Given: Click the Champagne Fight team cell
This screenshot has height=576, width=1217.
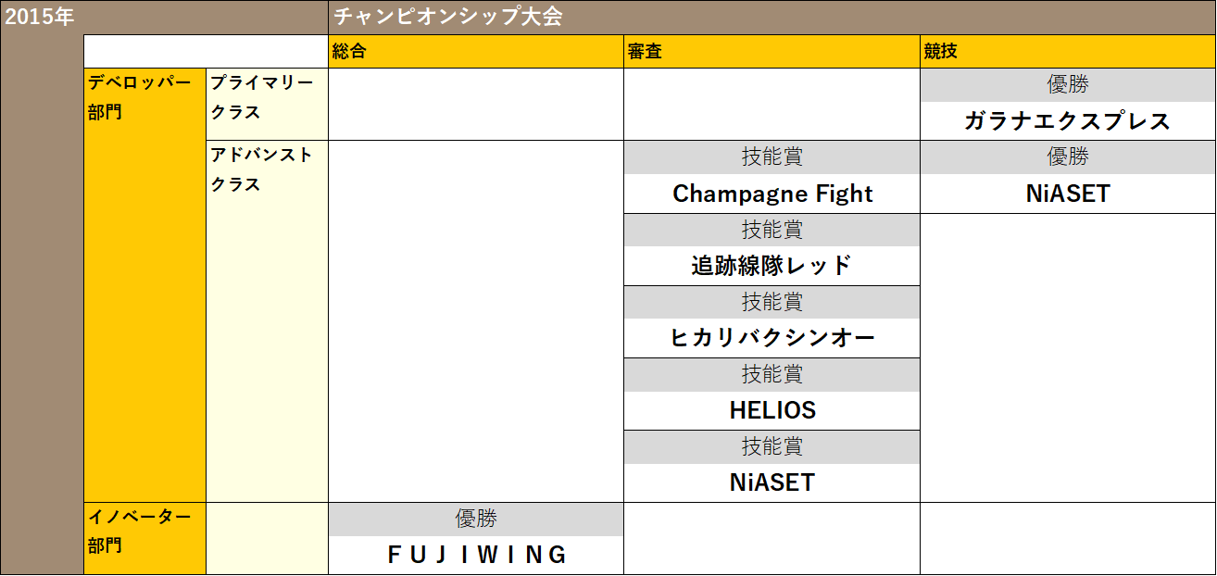Looking at the screenshot, I should click(x=772, y=194).
